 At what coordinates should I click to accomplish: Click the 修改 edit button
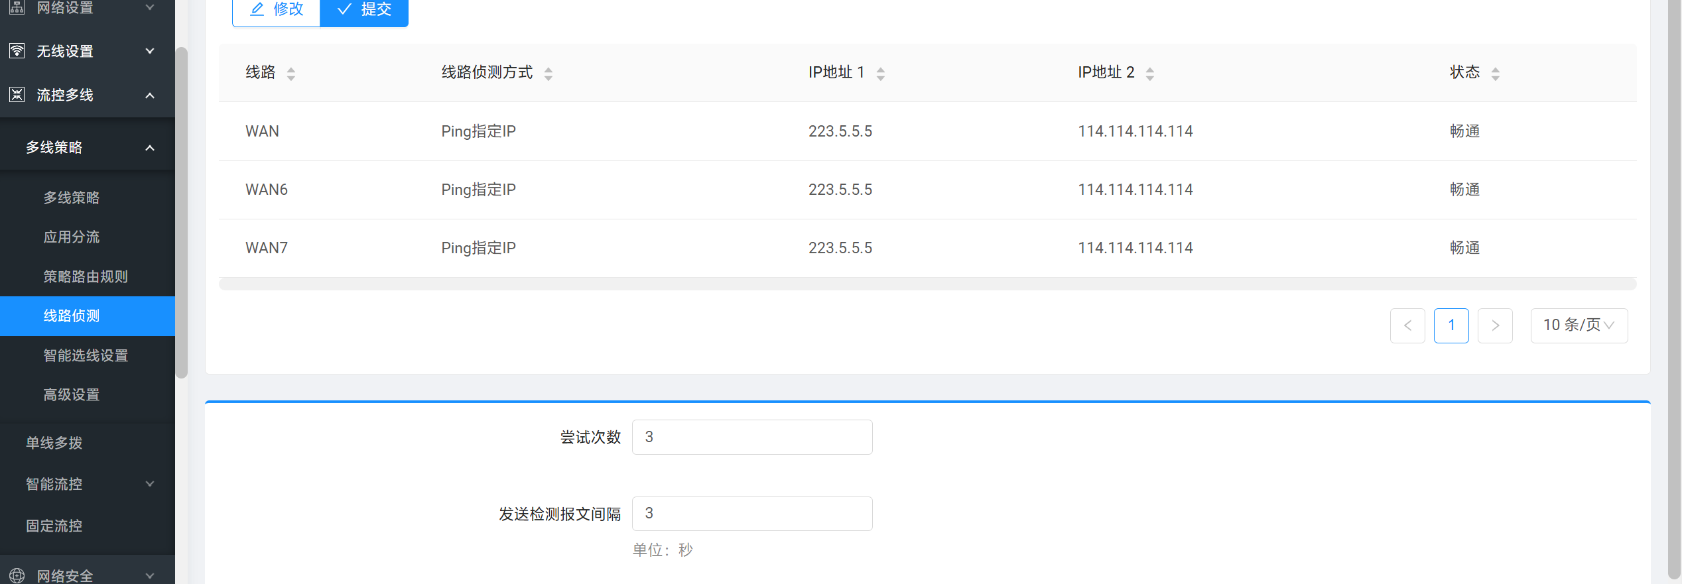click(x=277, y=10)
